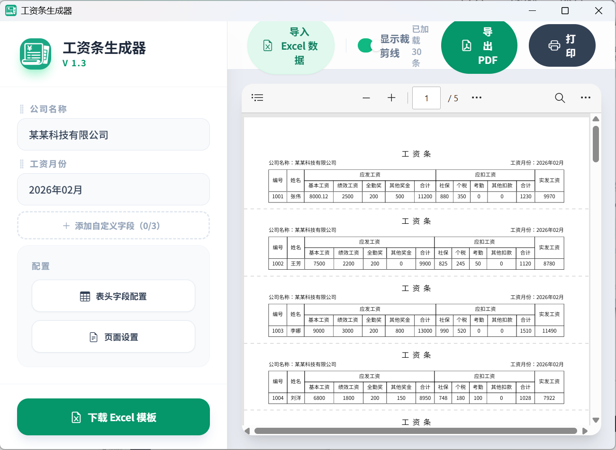Click base salary value 8000.12

pos(319,196)
